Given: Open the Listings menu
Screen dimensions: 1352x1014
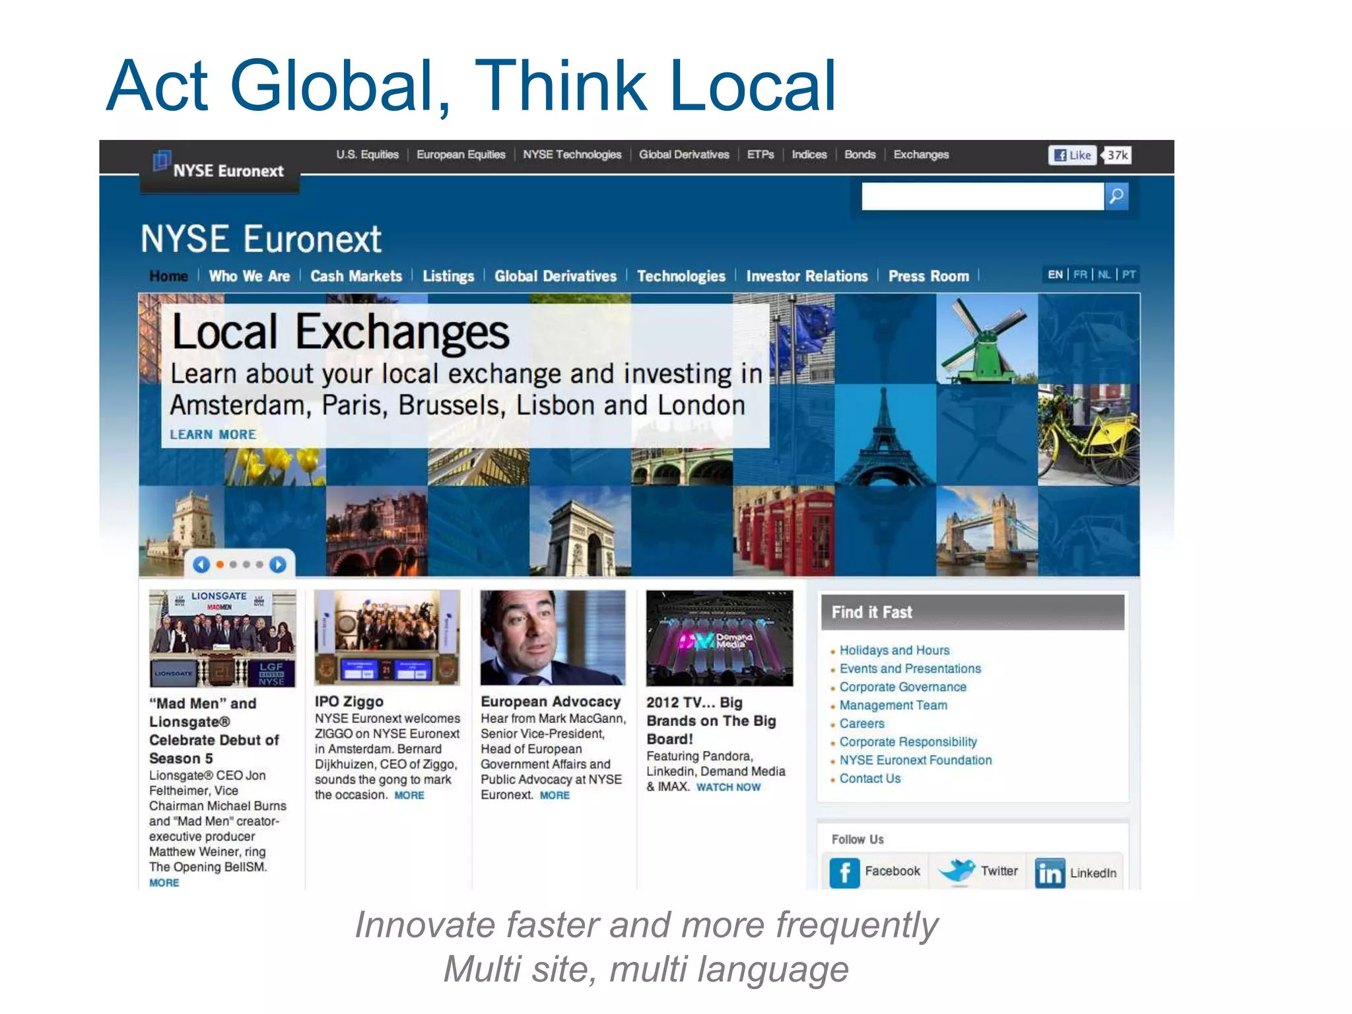Looking at the screenshot, I should 448,276.
